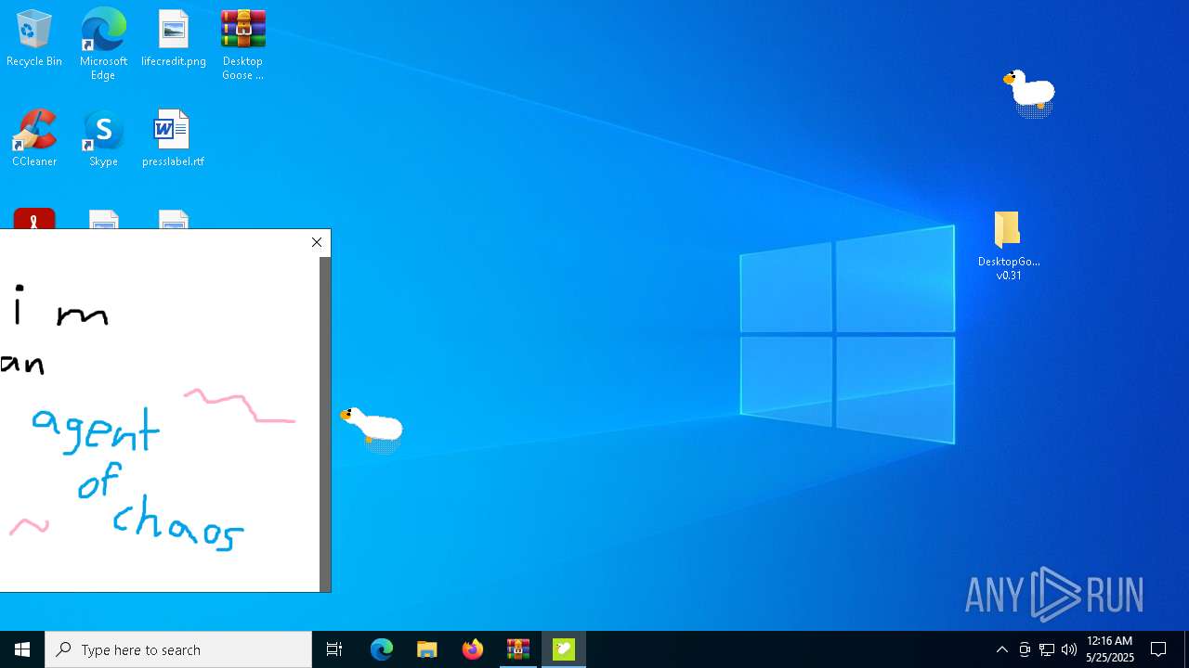Click the 'agent of chaos' drawing

pos(137,479)
